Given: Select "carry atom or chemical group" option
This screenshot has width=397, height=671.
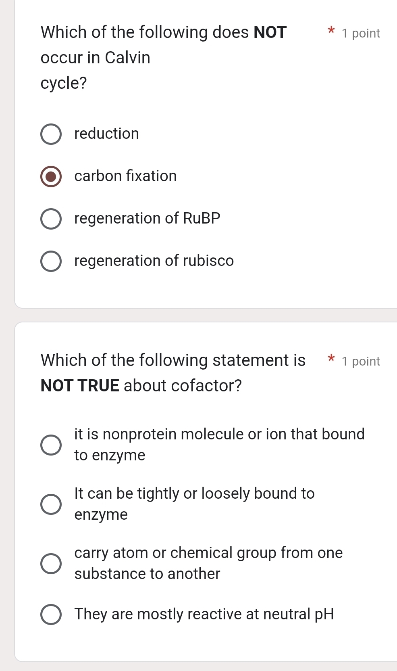Looking at the screenshot, I should click(x=51, y=563).
